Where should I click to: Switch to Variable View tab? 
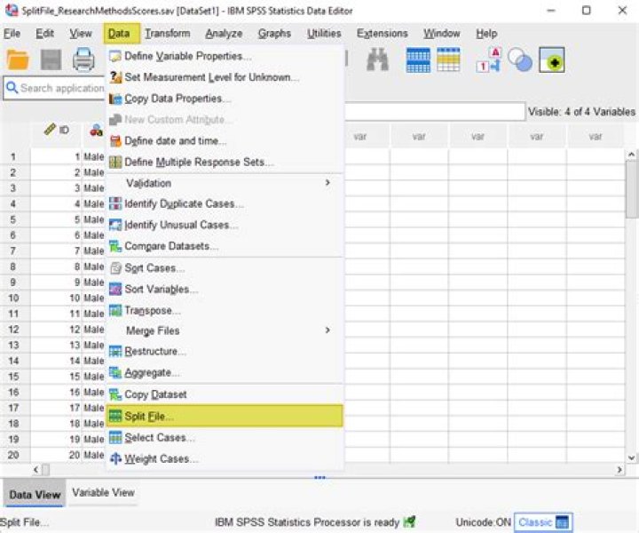click(103, 493)
